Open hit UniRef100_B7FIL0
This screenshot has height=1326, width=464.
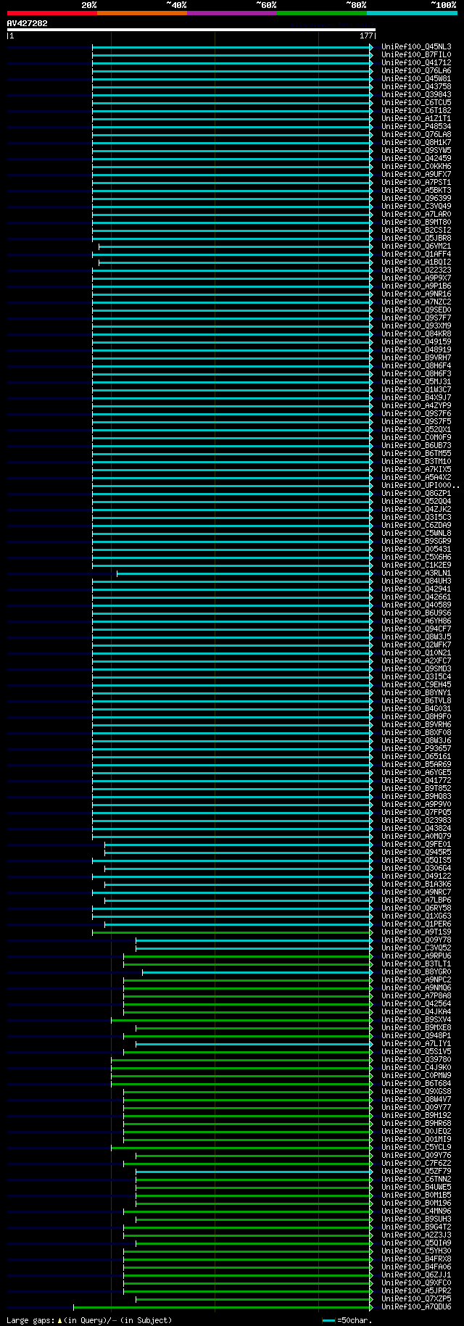416,55
